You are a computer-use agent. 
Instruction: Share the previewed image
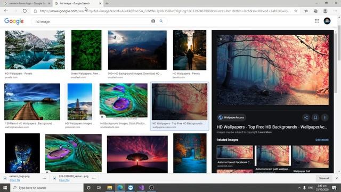[306, 117]
